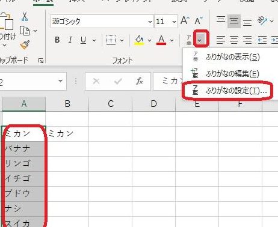
Task: Open the text orientation dropdown arrow
Action: pyautogui.click(x=272, y=21)
